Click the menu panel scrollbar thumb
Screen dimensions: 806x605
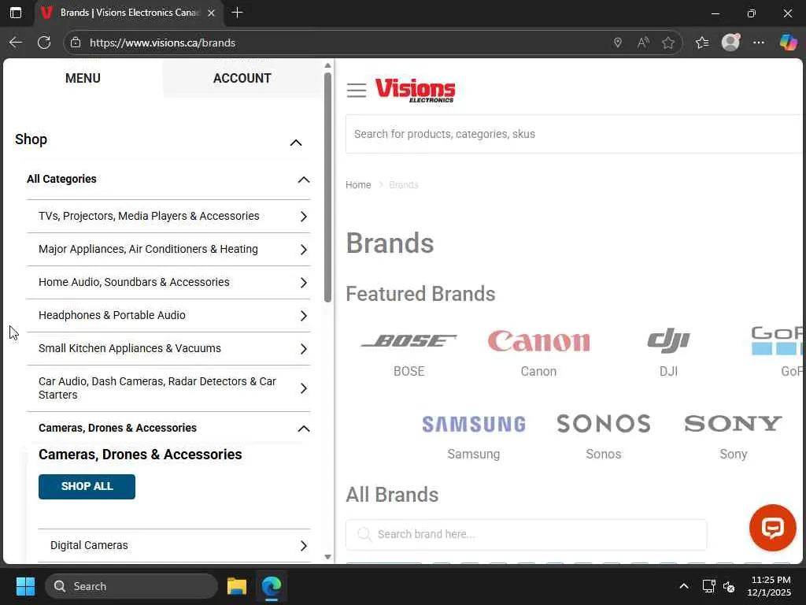328,187
